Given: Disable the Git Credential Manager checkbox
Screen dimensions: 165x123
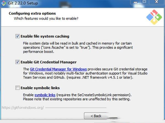Looking at the screenshot, I should pos(18,62).
